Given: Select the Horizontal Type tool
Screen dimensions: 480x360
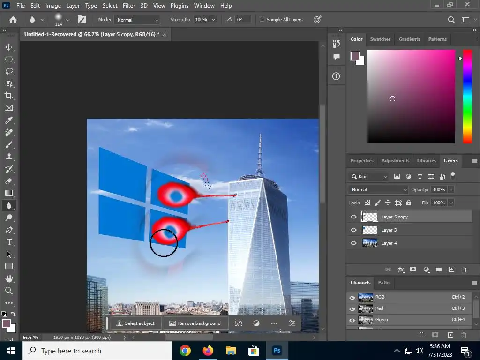Looking at the screenshot, I should 9,242.
